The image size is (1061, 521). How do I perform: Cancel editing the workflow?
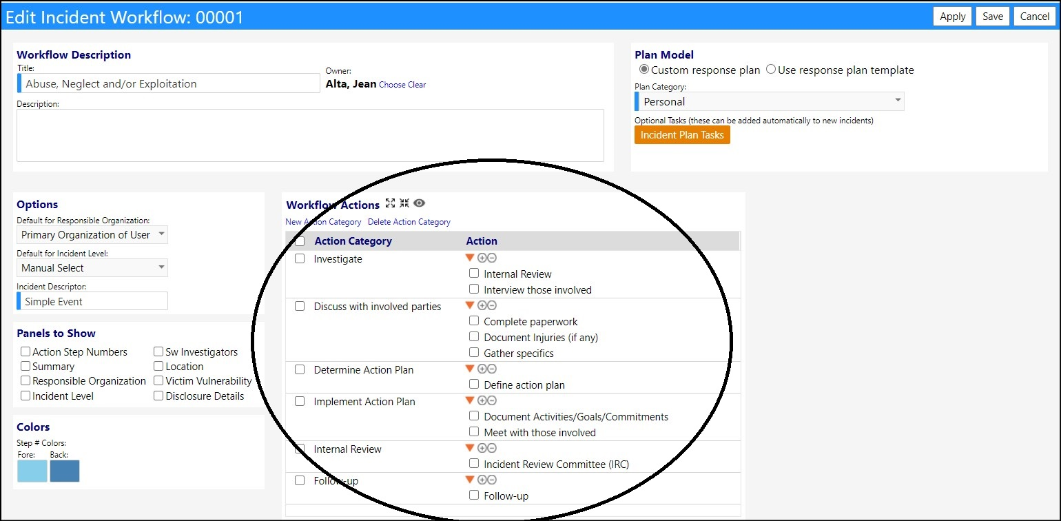1035,17
